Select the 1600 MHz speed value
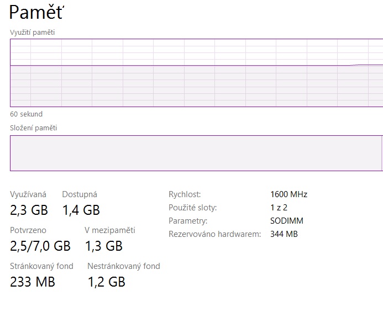383x312 pixels. (288, 194)
